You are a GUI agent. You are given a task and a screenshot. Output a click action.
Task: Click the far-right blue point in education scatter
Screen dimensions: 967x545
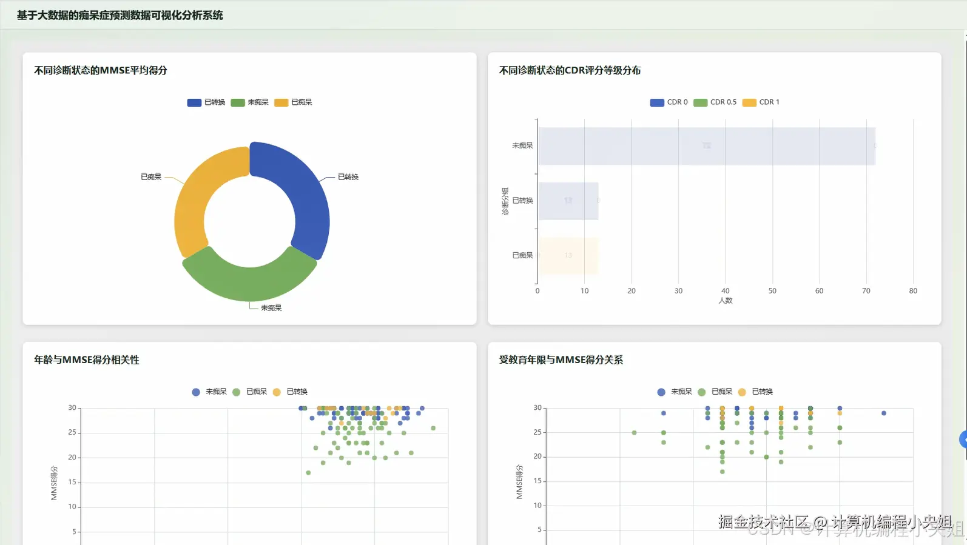pos(884,413)
